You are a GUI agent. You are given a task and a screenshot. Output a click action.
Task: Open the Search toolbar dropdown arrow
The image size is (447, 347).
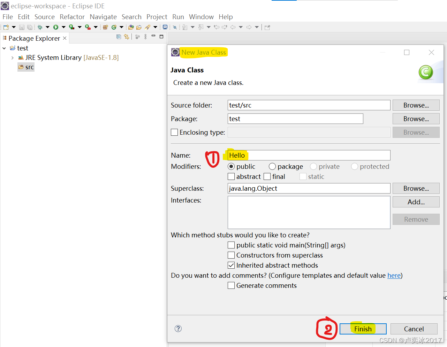155,27
